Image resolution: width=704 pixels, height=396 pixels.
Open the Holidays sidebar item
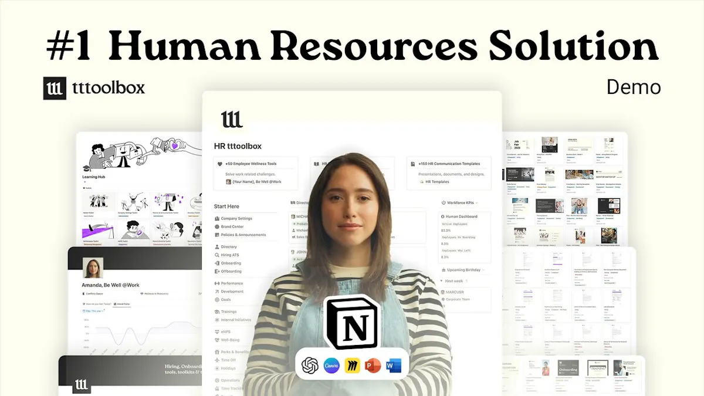(225, 368)
